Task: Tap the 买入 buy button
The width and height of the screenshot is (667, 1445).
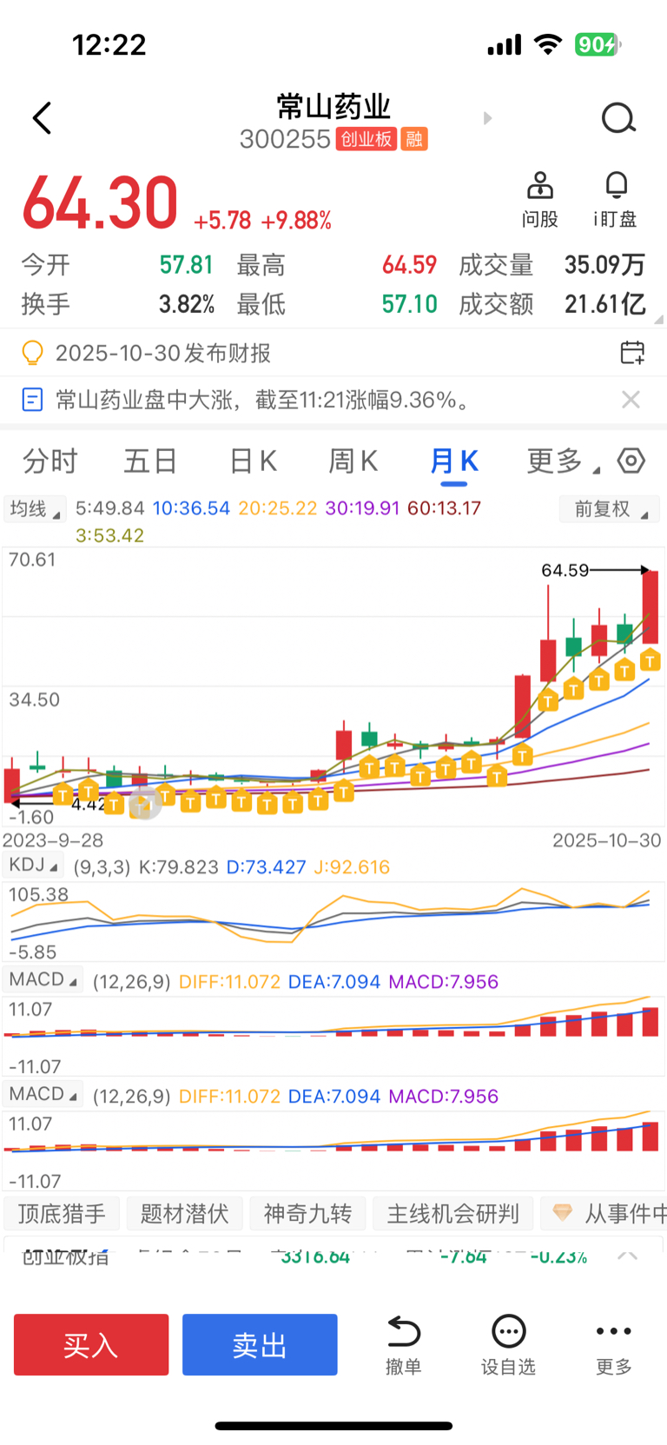Action: 91,1344
